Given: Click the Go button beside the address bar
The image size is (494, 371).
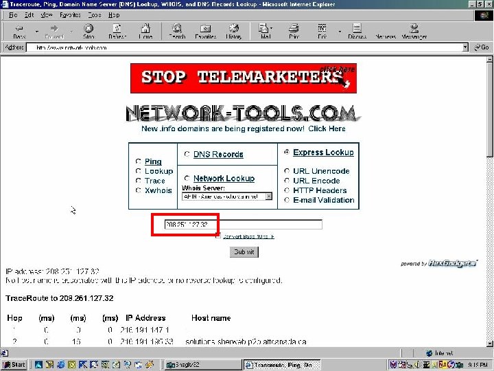Looking at the screenshot, I should 482,47.
